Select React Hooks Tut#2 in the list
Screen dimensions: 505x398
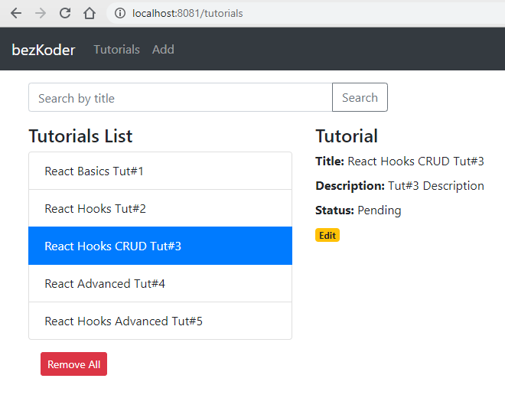tap(161, 208)
